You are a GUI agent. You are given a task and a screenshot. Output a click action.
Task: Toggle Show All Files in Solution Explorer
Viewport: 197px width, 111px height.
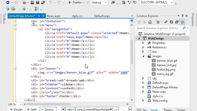tap(182, 22)
